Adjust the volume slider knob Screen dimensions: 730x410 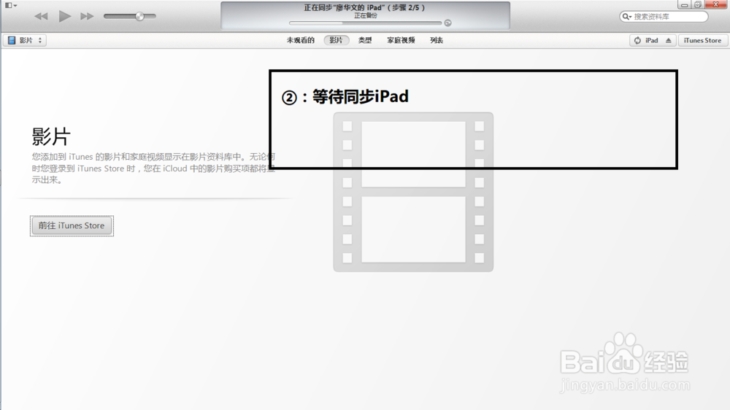coord(139,16)
